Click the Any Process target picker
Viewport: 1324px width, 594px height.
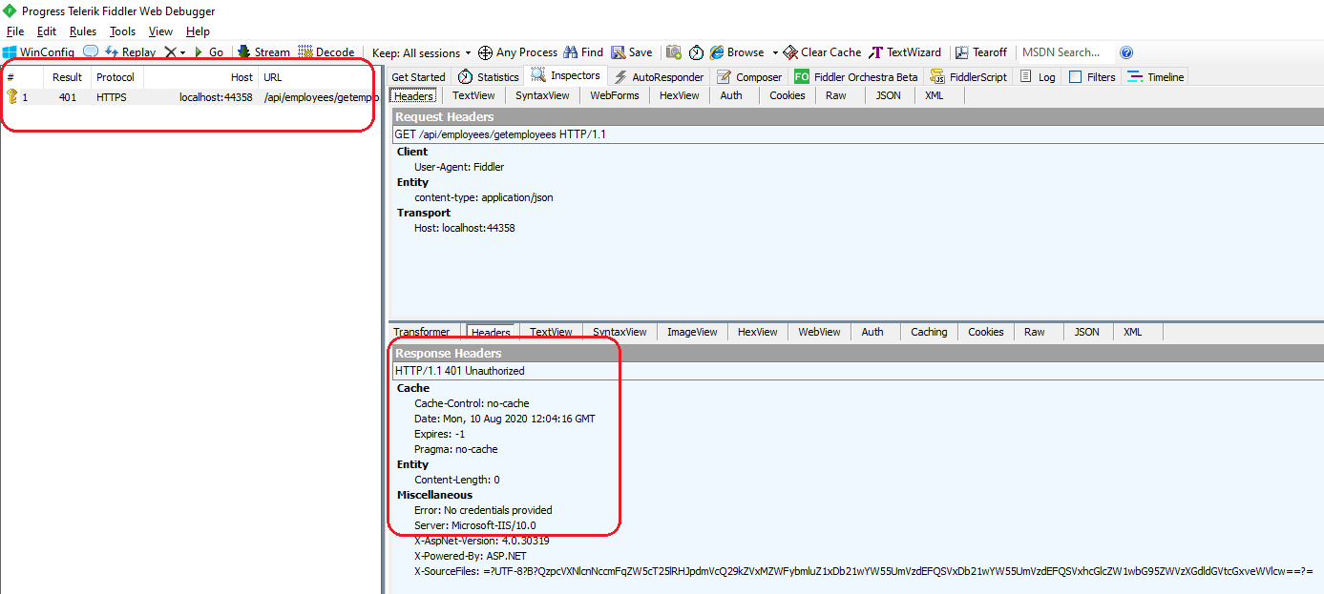[x=517, y=52]
